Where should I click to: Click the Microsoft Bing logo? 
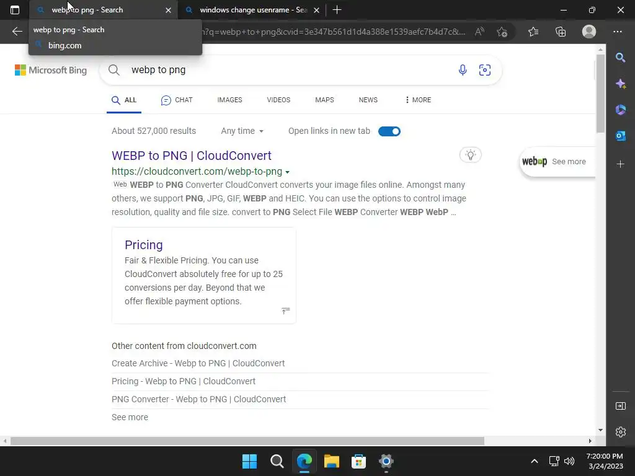pyautogui.click(x=51, y=70)
